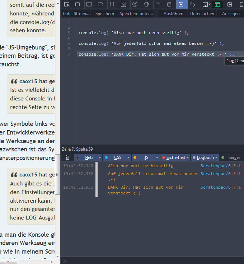Switch to the Style Editor braces icon
The image size is (244, 264).
point(112,4)
